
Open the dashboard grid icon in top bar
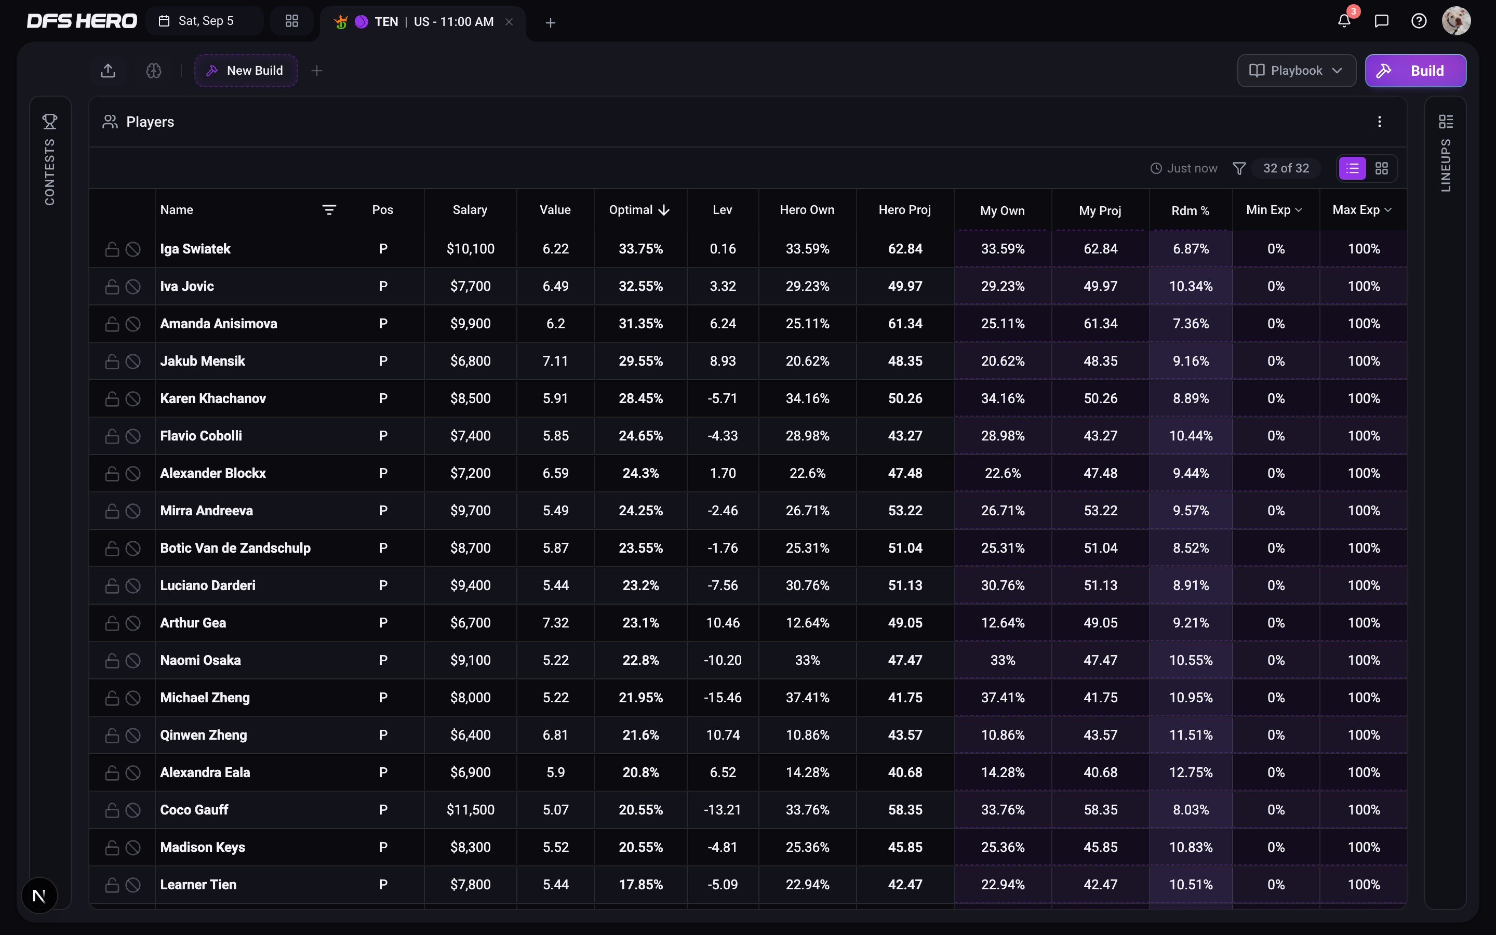click(x=292, y=21)
